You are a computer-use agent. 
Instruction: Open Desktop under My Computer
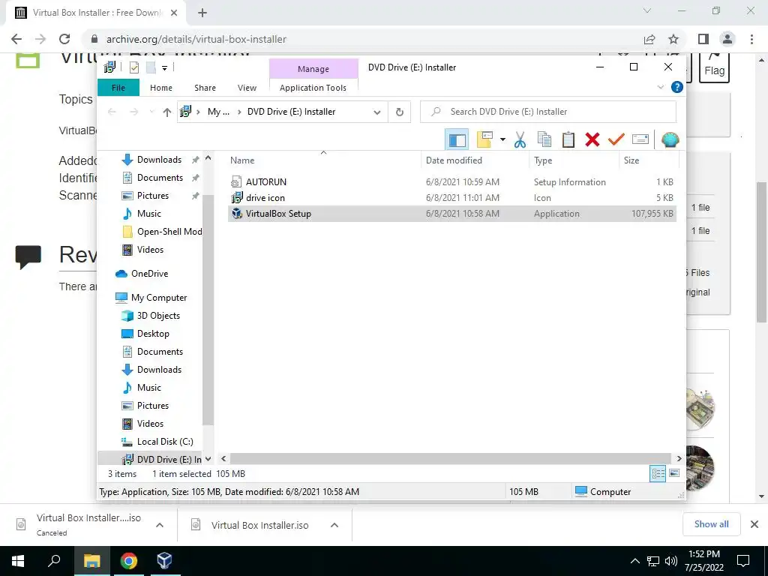[x=153, y=334]
